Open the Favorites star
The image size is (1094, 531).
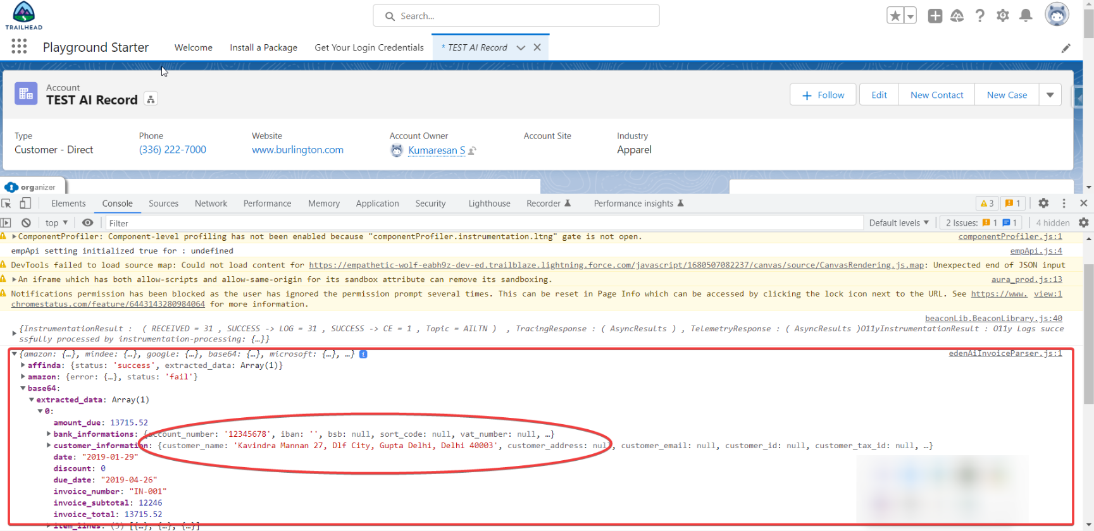(x=895, y=16)
